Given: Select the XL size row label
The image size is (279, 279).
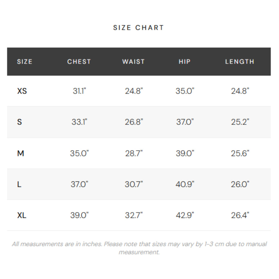Looking at the screenshot, I should [x=22, y=216].
